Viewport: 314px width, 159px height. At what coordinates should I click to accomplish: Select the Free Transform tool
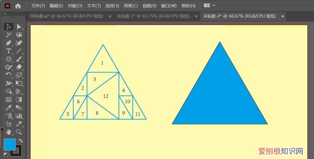click(19, 83)
